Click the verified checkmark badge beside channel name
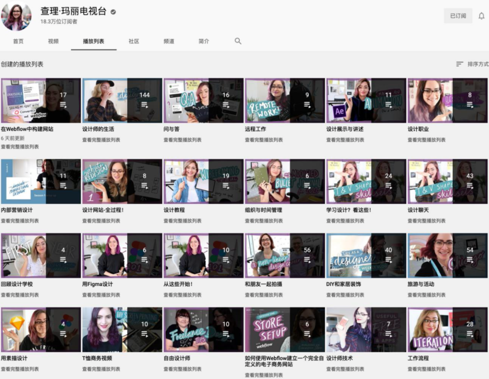This screenshot has height=379, width=489. (113, 12)
